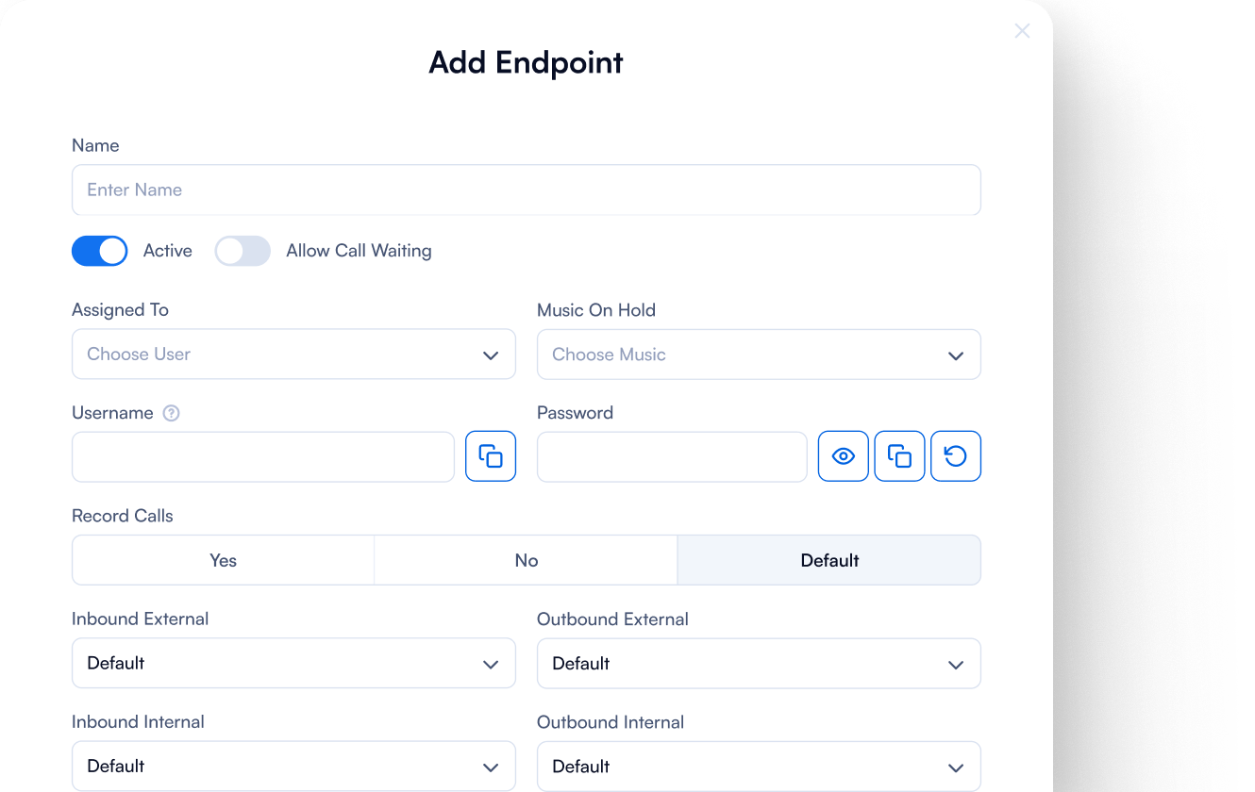Screen dimensions: 1255x792
Task: Open the Music On Hold dropdown
Action: click(x=759, y=355)
